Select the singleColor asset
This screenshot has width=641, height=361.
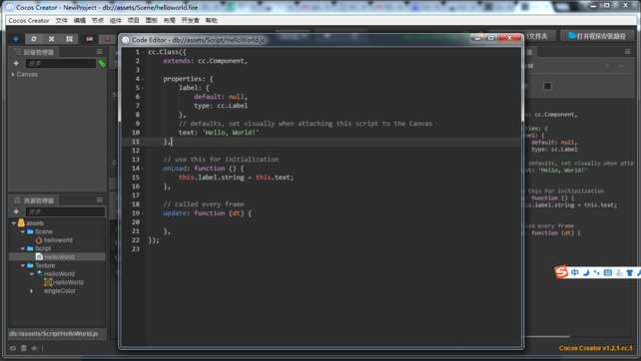(60, 291)
